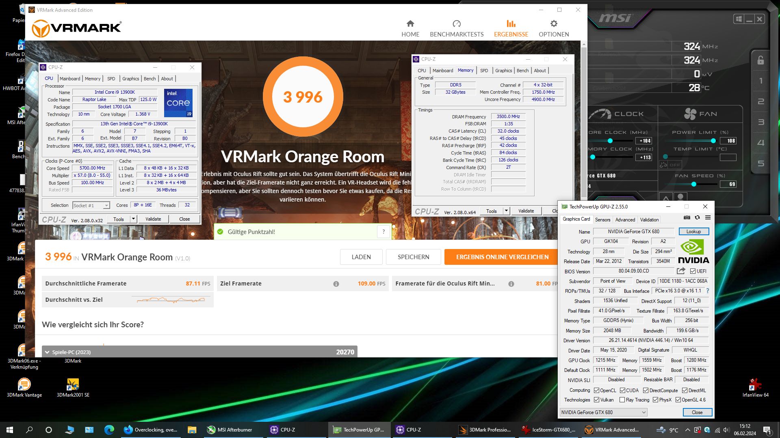Click SPEICHERN button in VRMark
This screenshot has height=438, width=780.
[413, 257]
